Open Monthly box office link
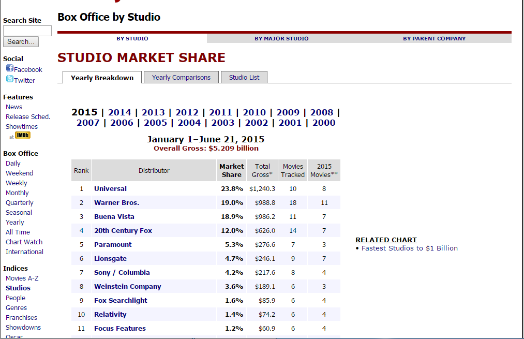This screenshot has width=524, height=339. click(17, 193)
